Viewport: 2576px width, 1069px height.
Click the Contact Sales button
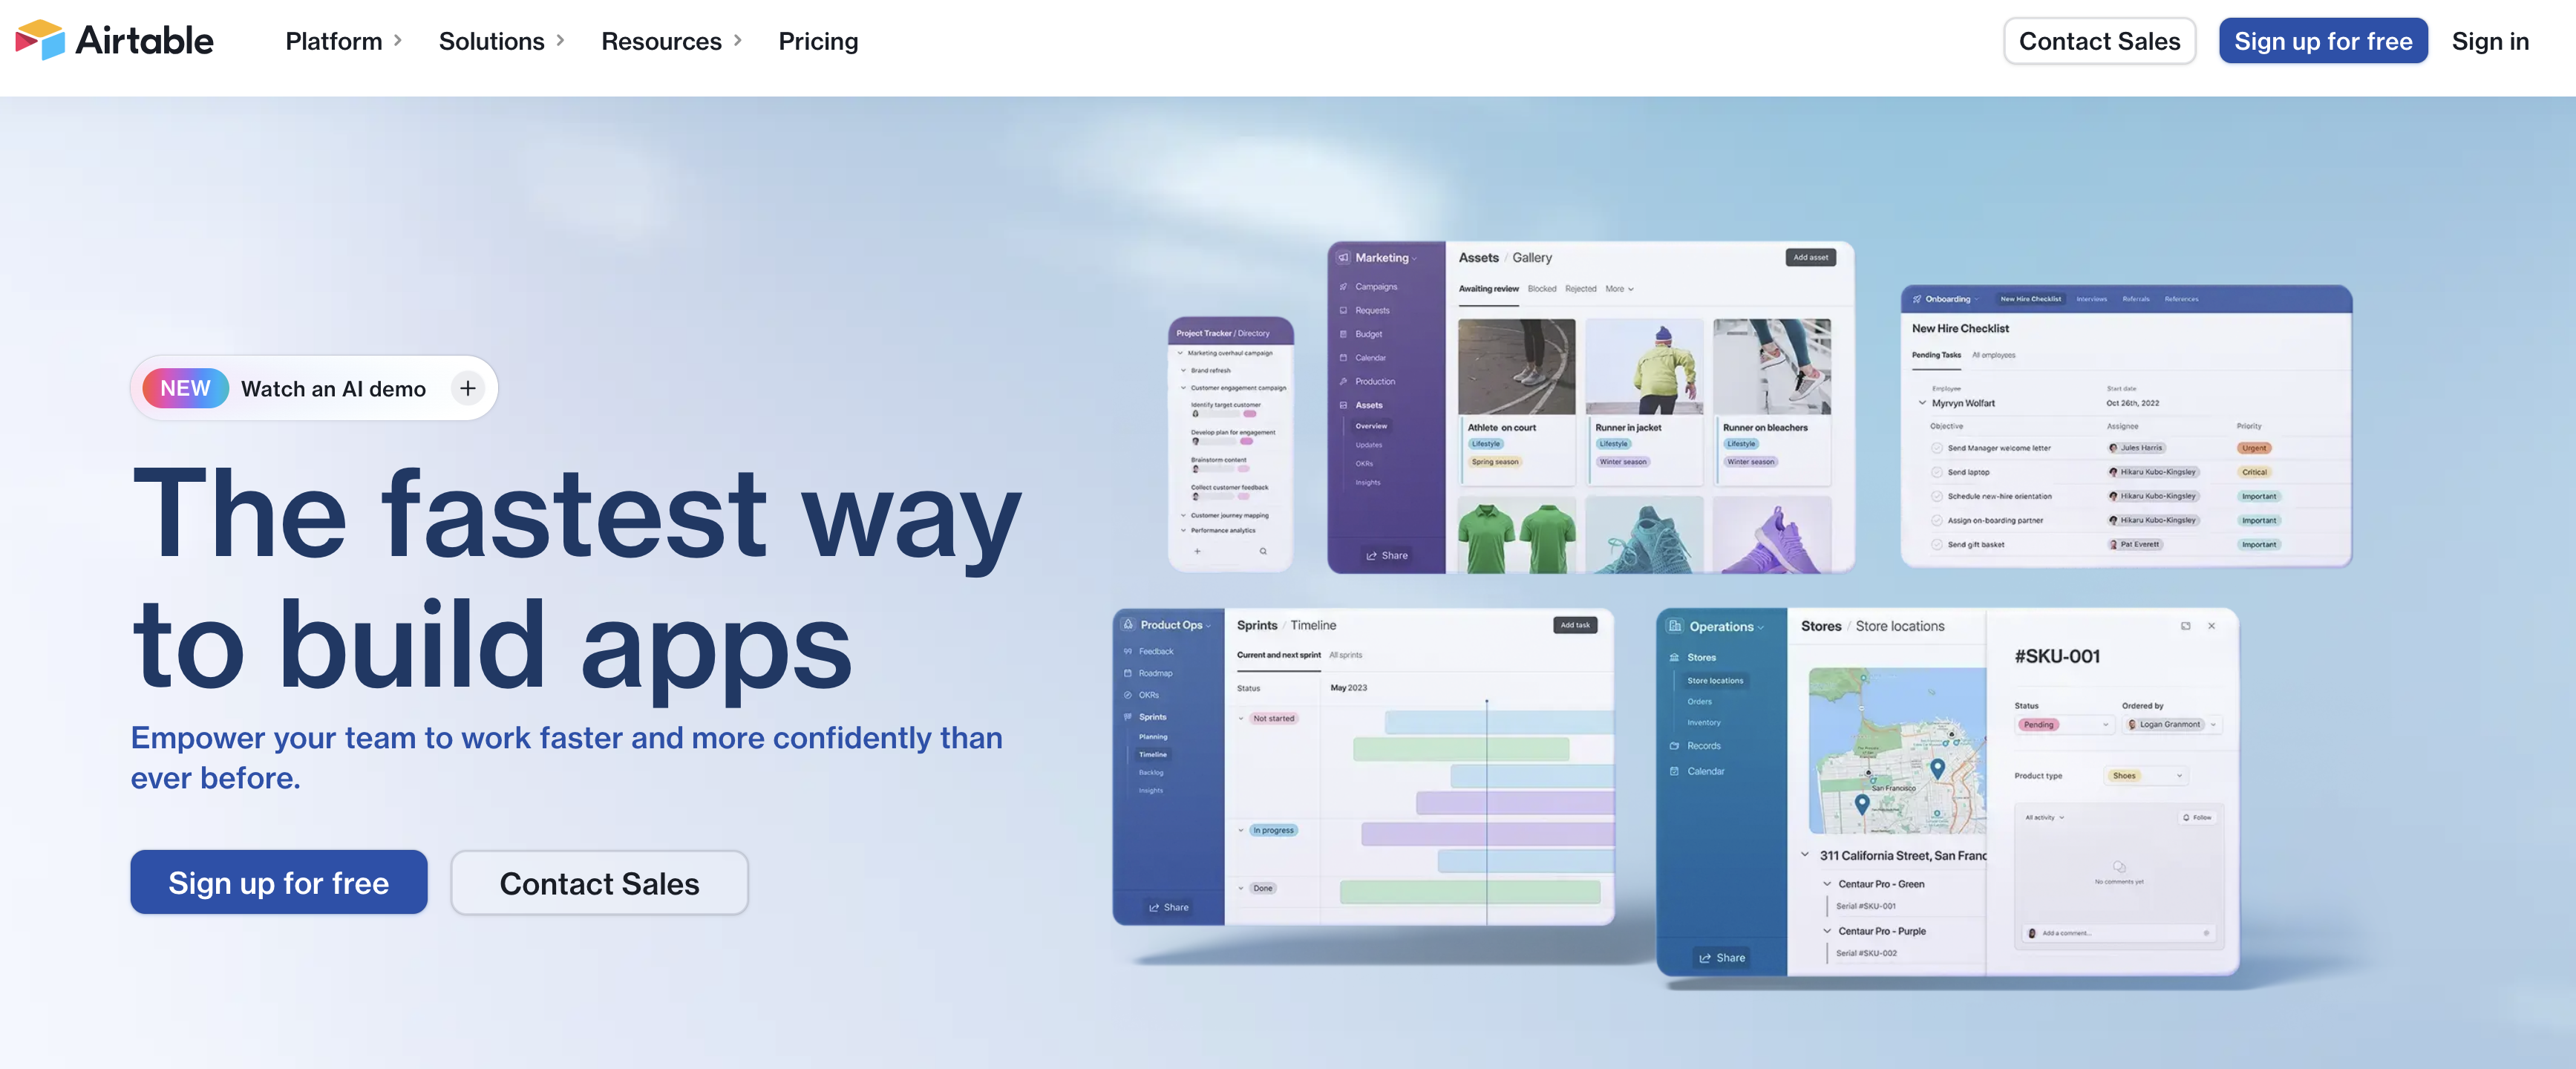(2099, 39)
